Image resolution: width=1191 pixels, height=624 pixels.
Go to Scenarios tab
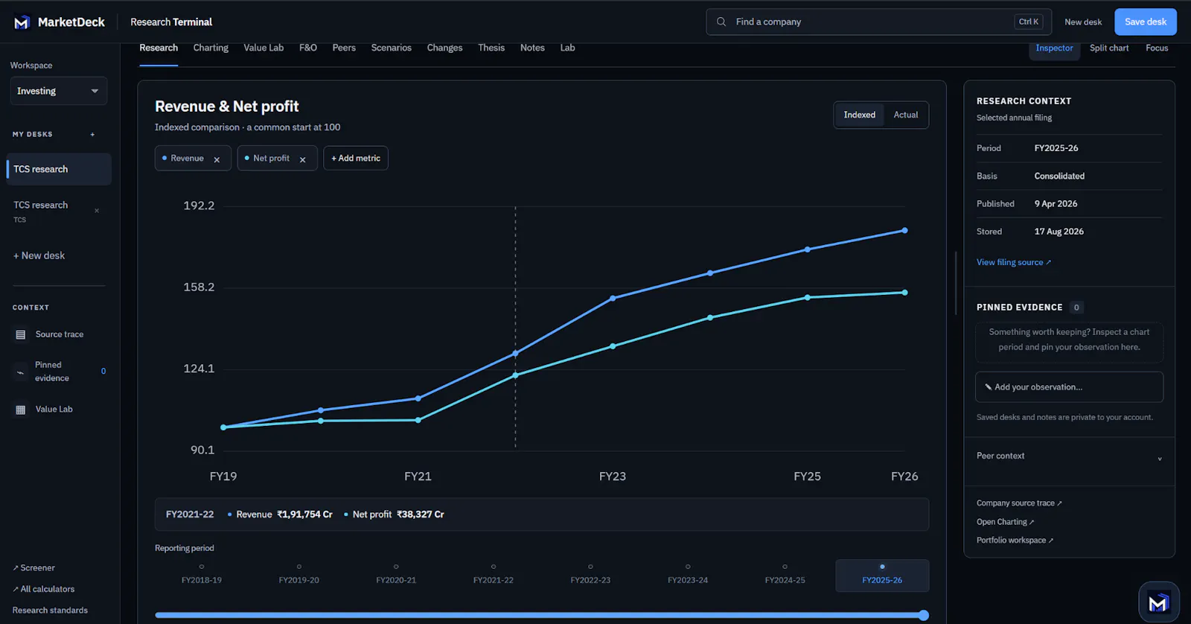point(392,48)
